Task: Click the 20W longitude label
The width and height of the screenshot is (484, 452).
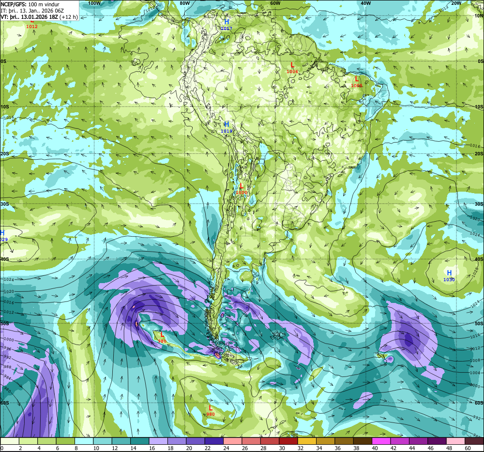Action: 456,3
